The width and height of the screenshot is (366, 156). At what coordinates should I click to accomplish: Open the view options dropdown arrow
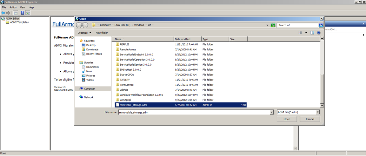point(306,33)
